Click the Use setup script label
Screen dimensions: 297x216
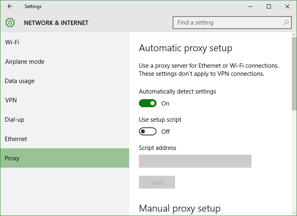point(160,120)
